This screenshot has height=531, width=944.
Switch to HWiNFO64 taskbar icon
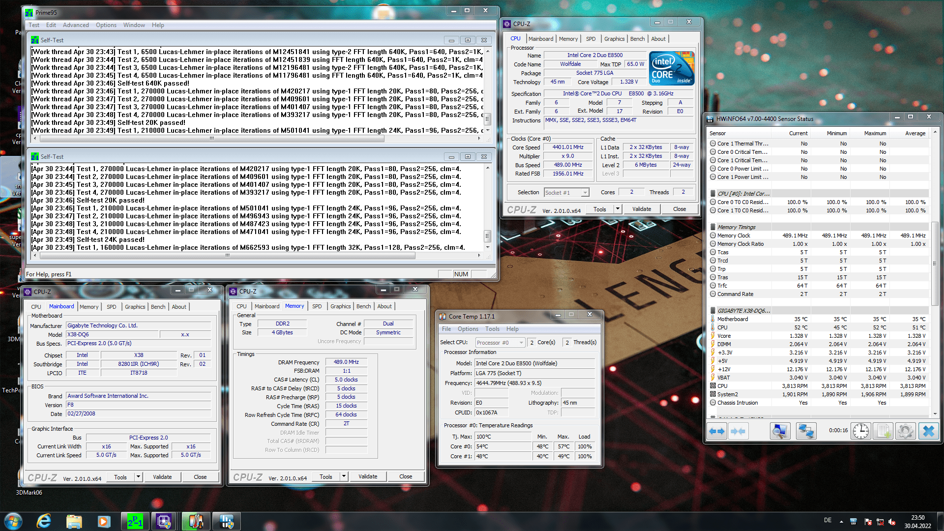(226, 521)
